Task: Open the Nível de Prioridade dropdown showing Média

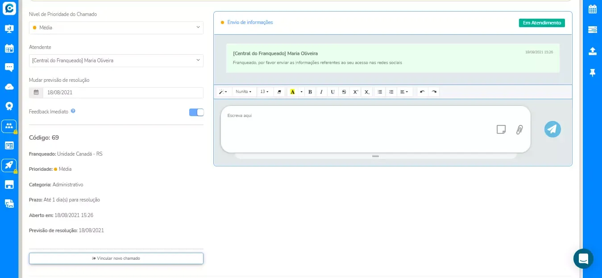Action: click(x=116, y=28)
